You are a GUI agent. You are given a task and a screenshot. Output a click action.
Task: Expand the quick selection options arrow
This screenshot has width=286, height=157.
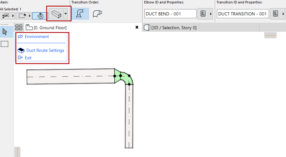pyautogui.click(x=13, y=16)
